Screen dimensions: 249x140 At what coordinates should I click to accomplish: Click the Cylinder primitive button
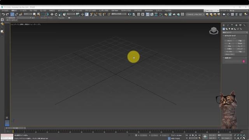point(229,46)
